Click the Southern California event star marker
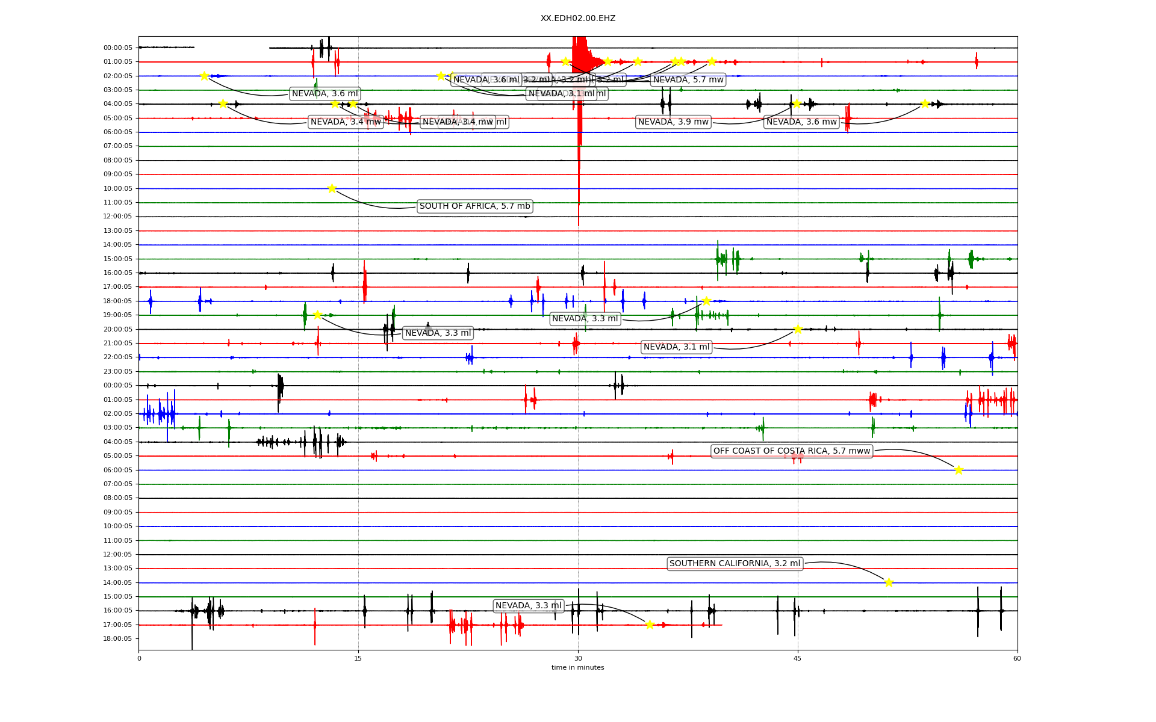 889,582
